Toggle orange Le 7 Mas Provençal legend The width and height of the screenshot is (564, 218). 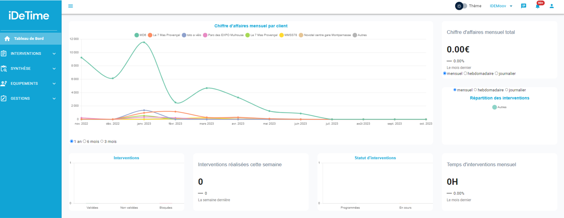click(164, 35)
